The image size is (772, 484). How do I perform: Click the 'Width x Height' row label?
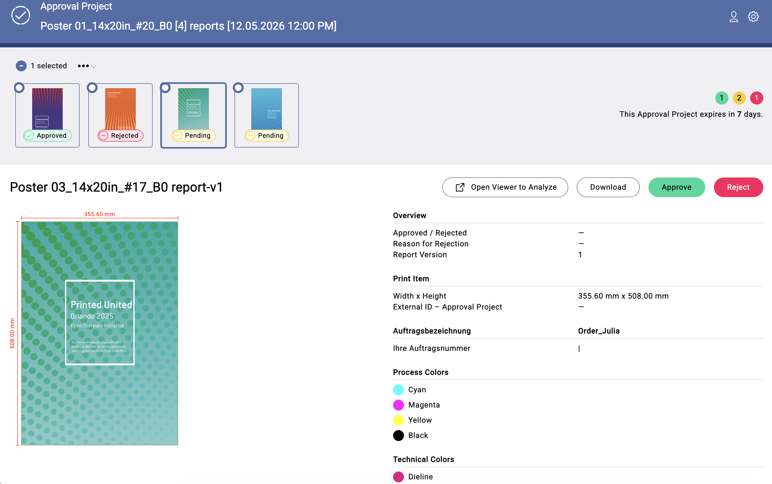pyautogui.click(x=420, y=296)
